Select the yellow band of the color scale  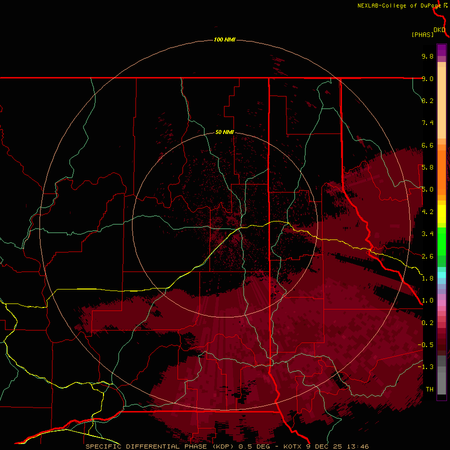[x=441, y=214]
